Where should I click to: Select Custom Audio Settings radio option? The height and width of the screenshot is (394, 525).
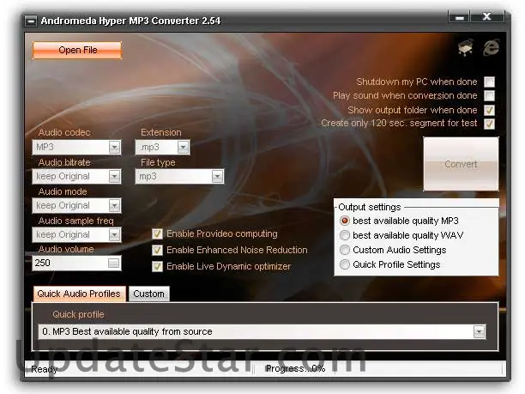[345, 250]
